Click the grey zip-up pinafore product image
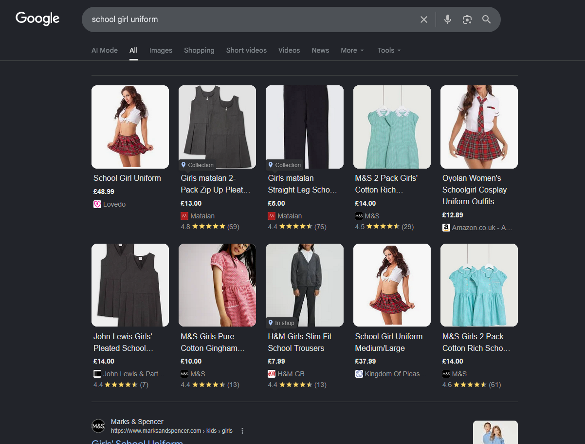The width and height of the screenshot is (585, 444). point(217,127)
